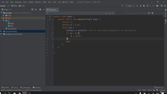Open the Project view dropdown arrow
The height and width of the screenshot is (94, 167).
coord(10,10)
